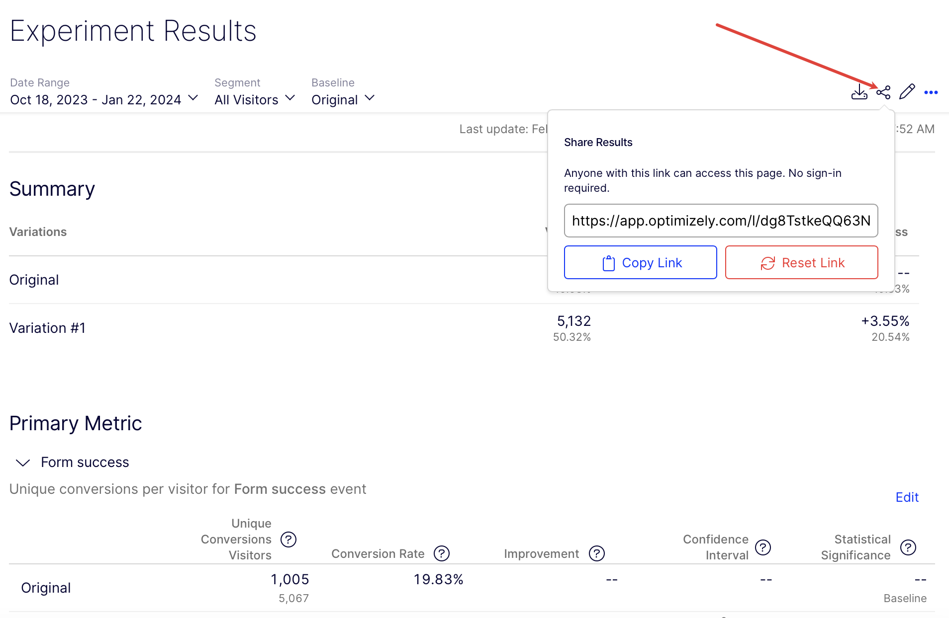949x618 pixels.
Task: Select the Original row in Summary
Action: [x=34, y=280]
